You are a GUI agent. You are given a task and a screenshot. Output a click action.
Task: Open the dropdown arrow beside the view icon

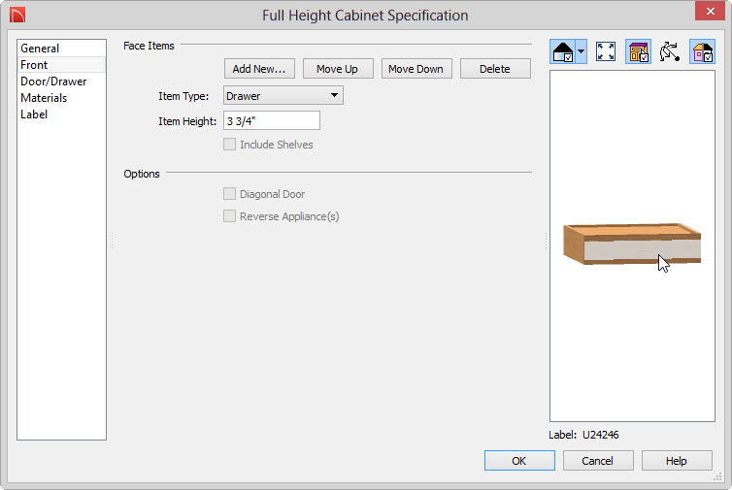tap(582, 51)
